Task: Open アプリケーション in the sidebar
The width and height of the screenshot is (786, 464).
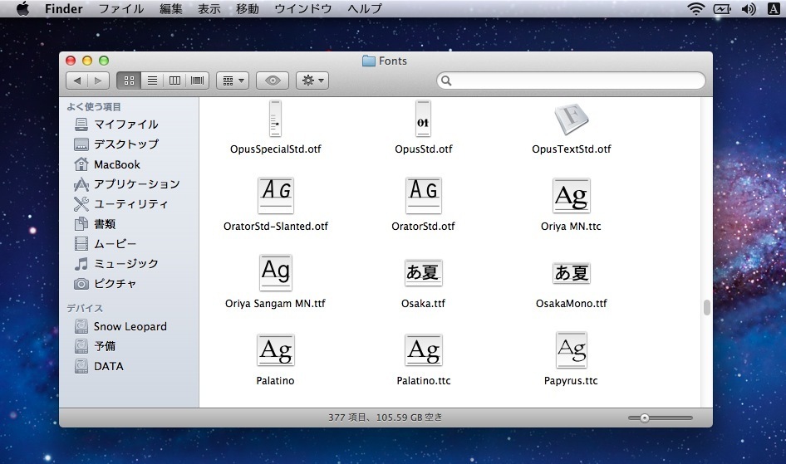Action: click(x=136, y=184)
